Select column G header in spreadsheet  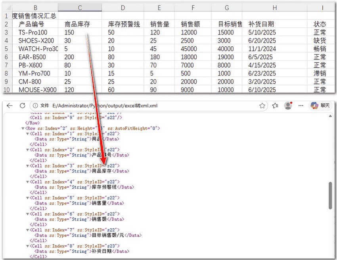227,8
